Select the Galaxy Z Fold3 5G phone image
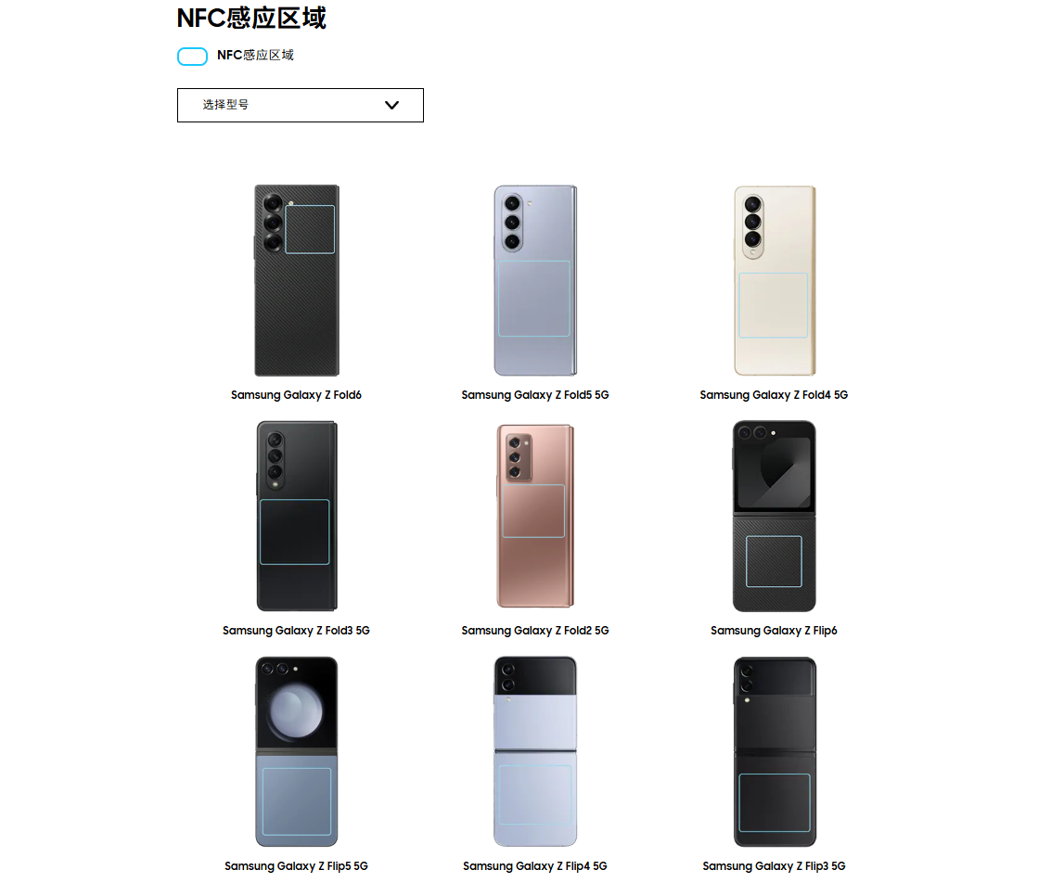This screenshot has width=1051, height=883. [x=296, y=516]
